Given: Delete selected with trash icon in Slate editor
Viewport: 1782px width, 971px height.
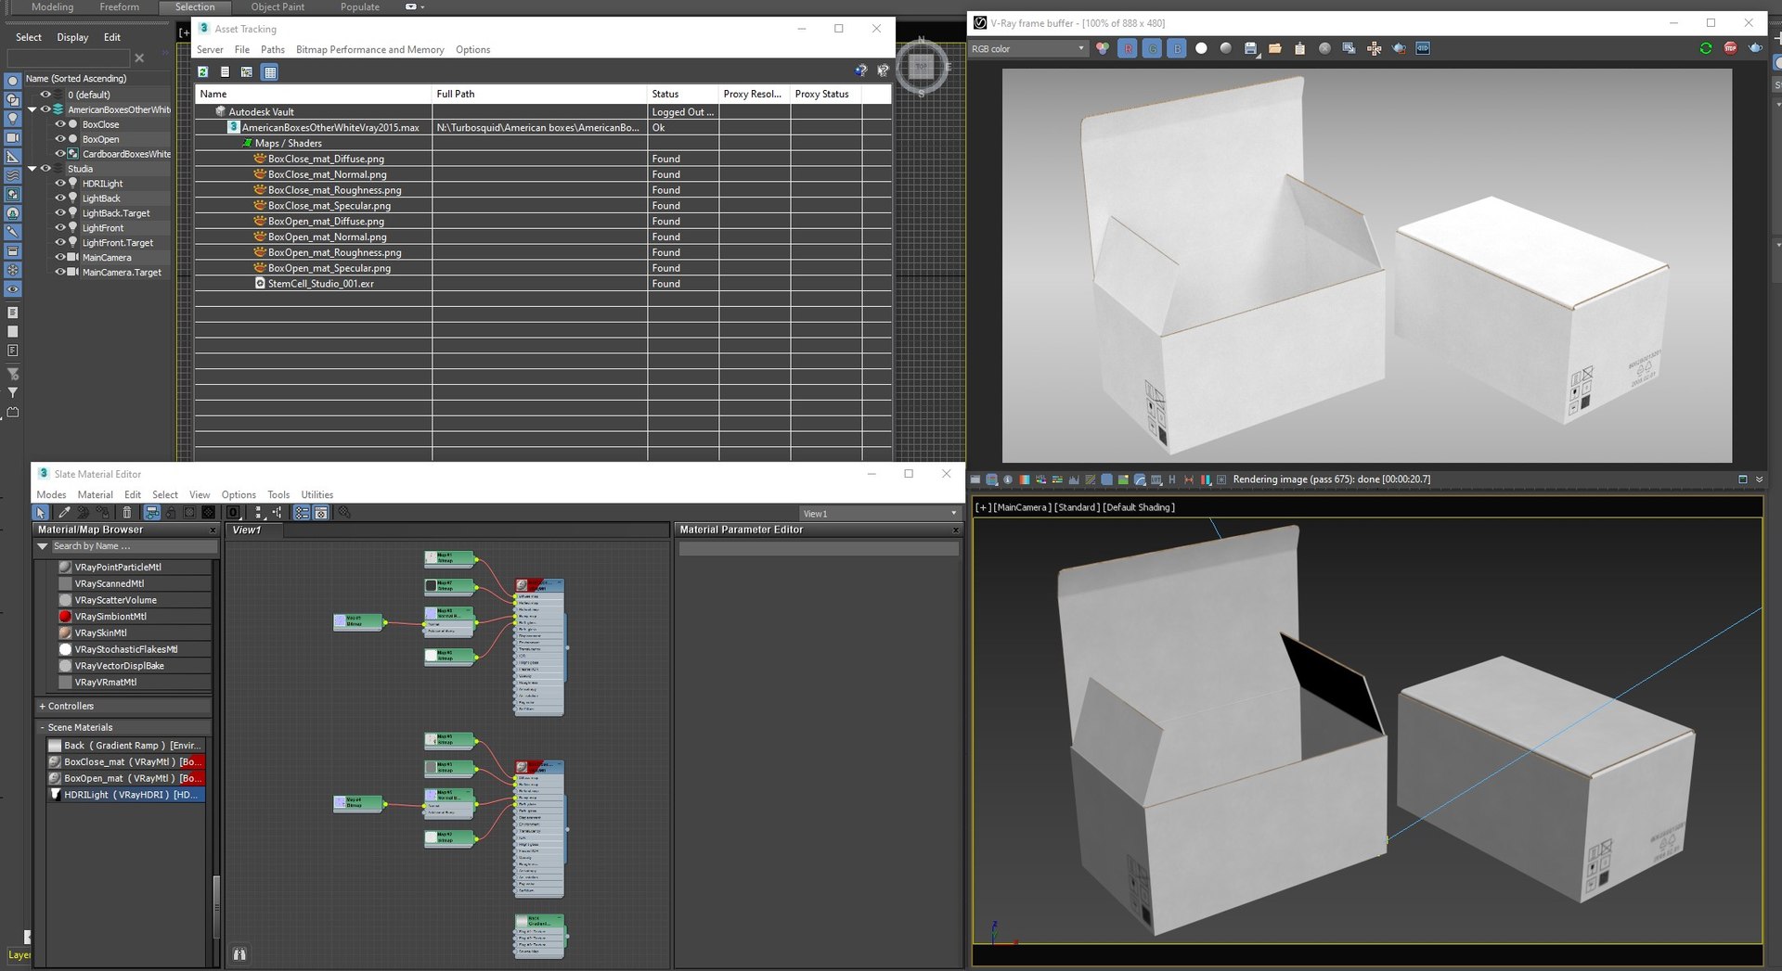Looking at the screenshot, I should click(x=127, y=513).
